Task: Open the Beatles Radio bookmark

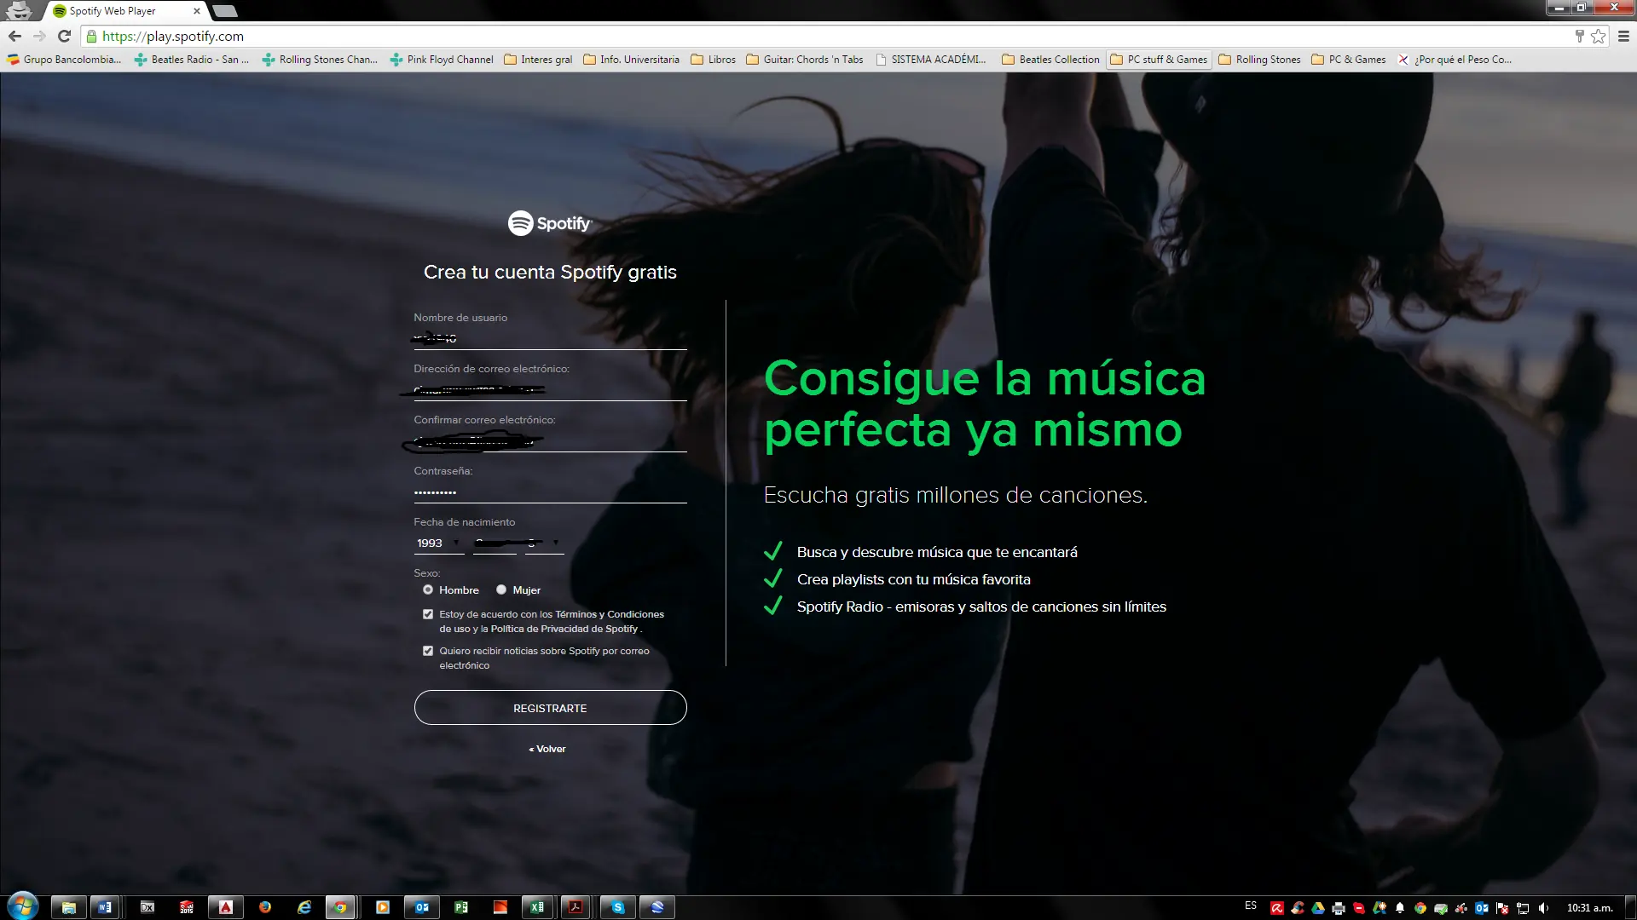Action: (192, 60)
